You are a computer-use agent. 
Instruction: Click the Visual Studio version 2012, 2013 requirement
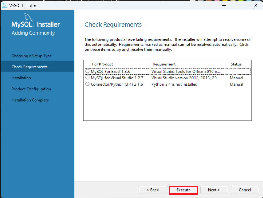point(186,78)
